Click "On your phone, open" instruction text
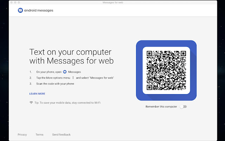The image size is (225, 141). 49,72
